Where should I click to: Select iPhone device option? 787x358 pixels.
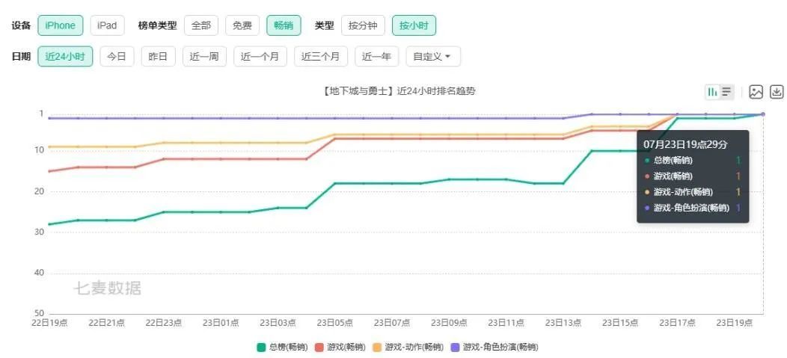60,25
